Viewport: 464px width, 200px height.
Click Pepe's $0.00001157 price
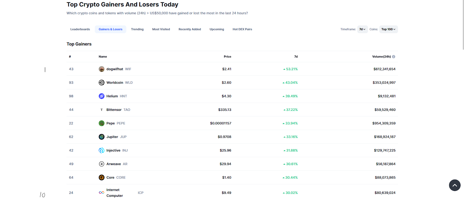(221, 123)
